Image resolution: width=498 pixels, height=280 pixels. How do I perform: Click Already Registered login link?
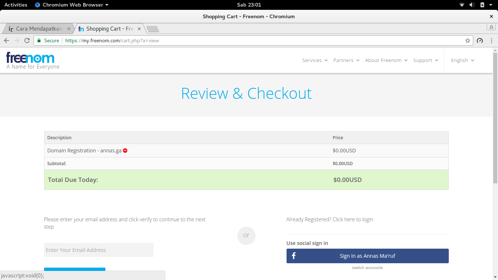pyautogui.click(x=330, y=219)
